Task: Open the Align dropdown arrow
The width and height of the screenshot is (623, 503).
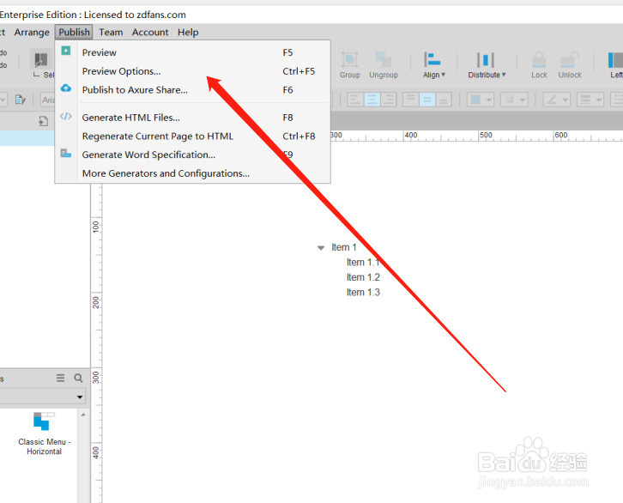Action: (444, 75)
